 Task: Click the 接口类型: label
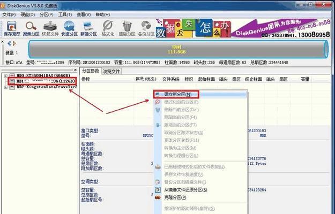tap(90, 131)
